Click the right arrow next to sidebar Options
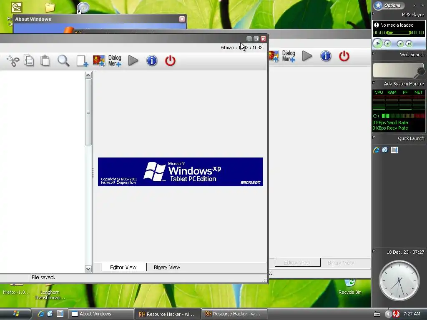 point(414,5)
